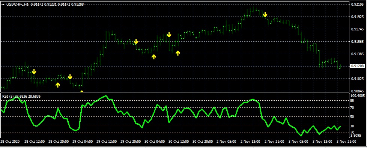The width and height of the screenshot is (367, 148).
Task: Select the yellow up arrow near 28 Oct 20:00
Action: tap(57, 85)
